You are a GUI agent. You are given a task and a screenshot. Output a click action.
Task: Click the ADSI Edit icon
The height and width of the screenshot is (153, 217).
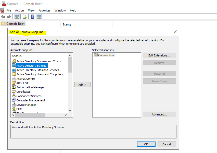tap(14, 83)
